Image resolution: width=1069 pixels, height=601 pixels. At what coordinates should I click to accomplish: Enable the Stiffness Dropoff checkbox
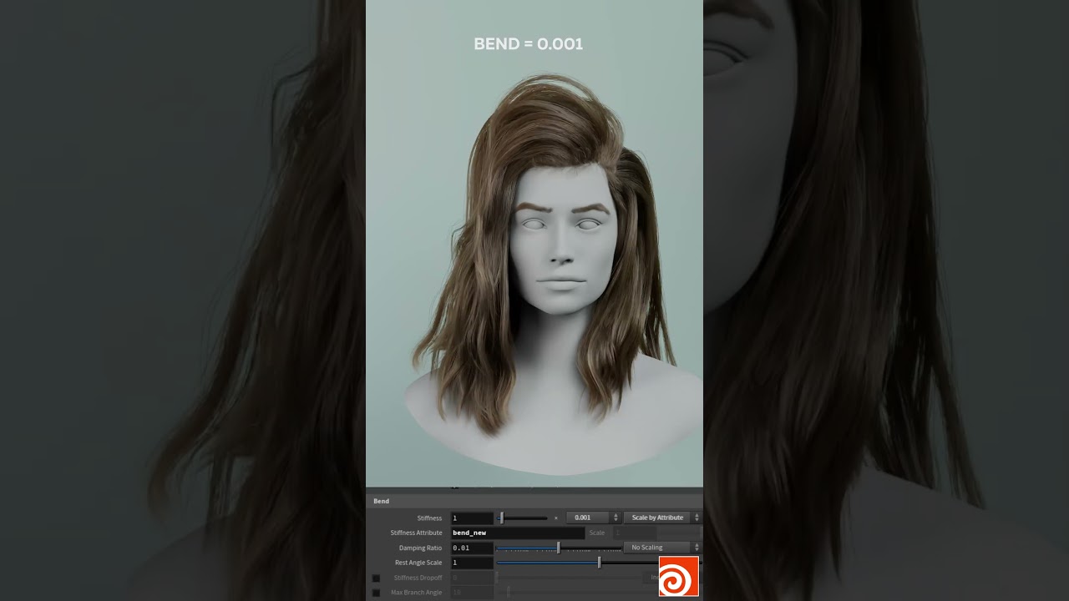[376, 578]
